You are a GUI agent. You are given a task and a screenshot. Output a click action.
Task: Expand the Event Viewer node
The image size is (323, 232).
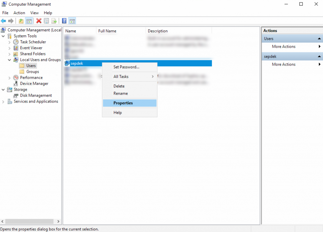click(x=9, y=48)
